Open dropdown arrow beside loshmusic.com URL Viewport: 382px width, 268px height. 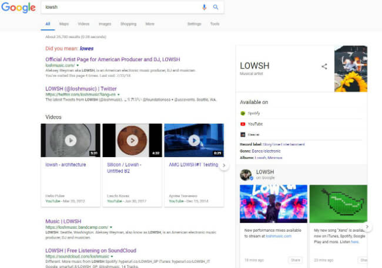(x=78, y=66)
